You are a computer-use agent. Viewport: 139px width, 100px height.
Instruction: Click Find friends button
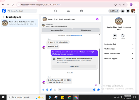(114, 11)
